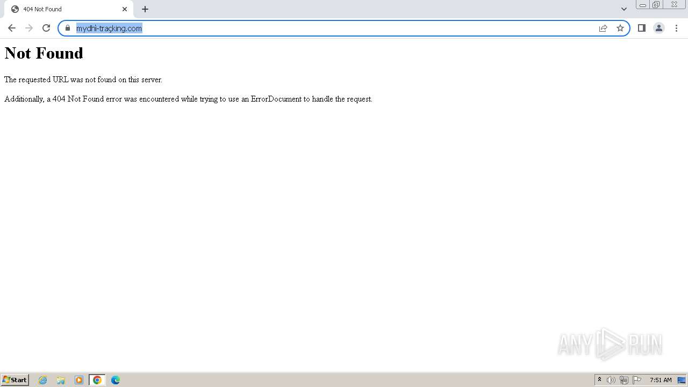Launch Microsoft Edge from taskbar
This screenshot has height=387, width=688.
coord(116,380)
